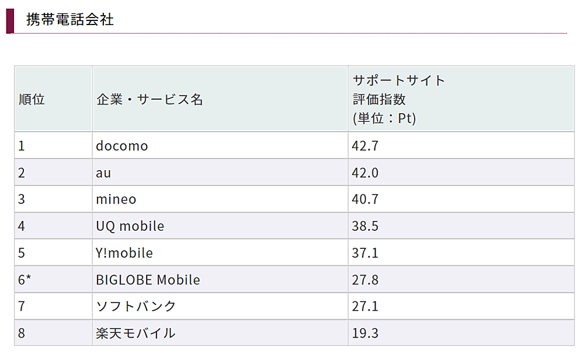Click the Y!mobile cell
584x355 pixels.
pos(124,253)
